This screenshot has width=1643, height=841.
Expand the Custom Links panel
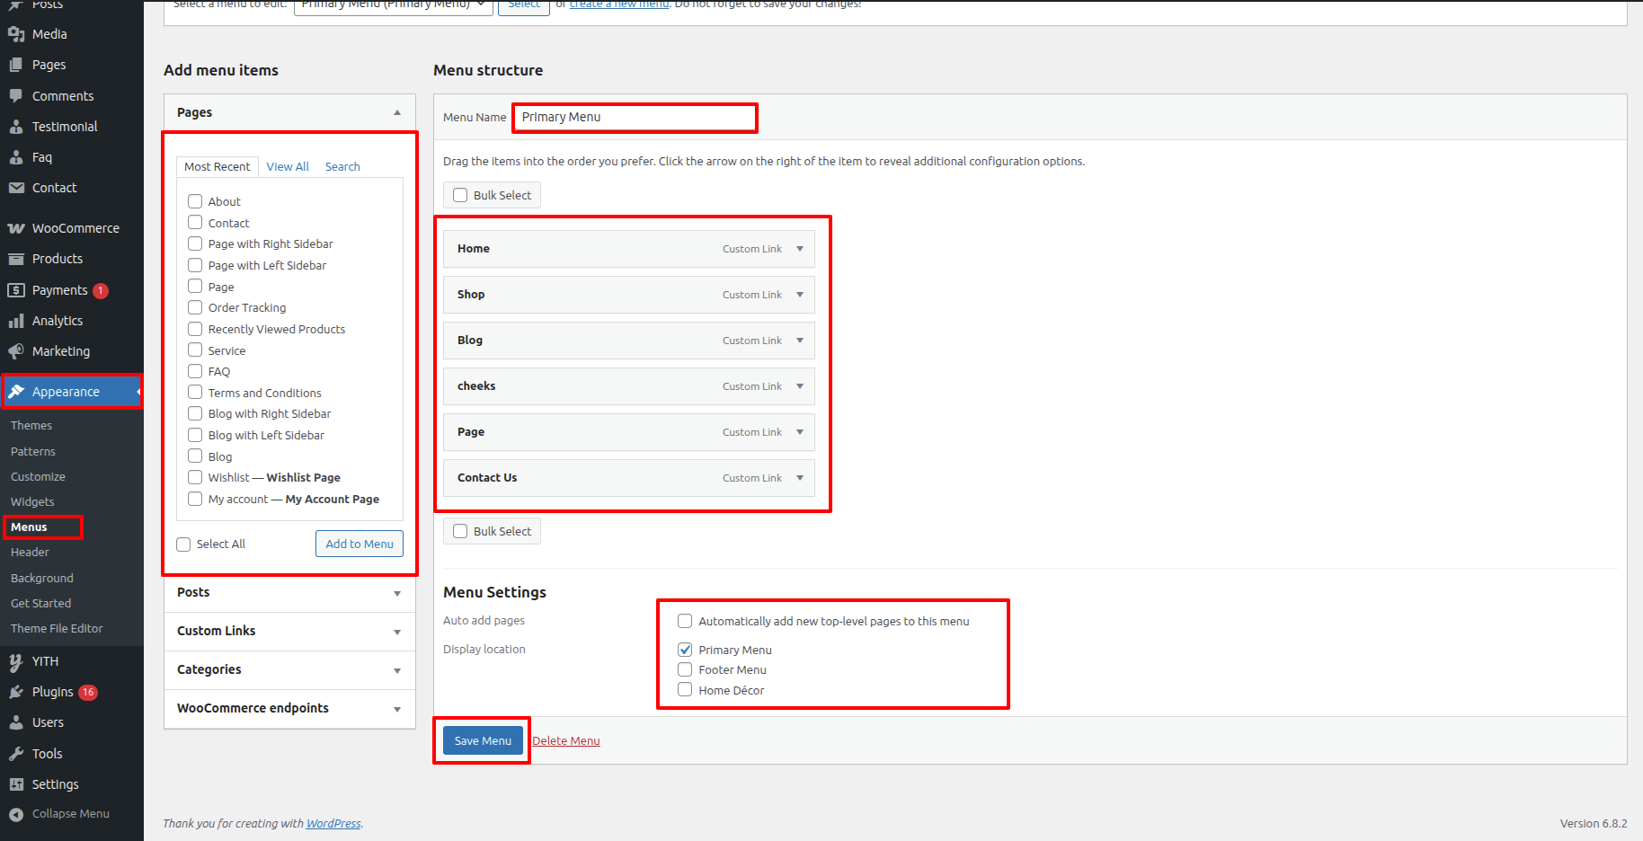(396, 632)
